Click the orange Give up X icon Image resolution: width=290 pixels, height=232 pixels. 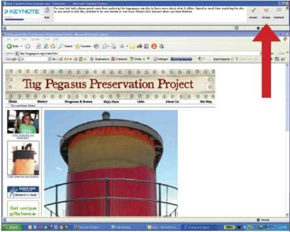coord(266,10)
